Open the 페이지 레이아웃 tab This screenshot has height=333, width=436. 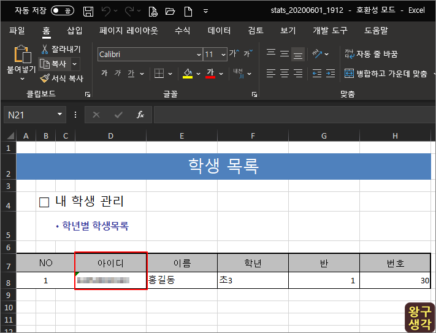coord(128,30)
